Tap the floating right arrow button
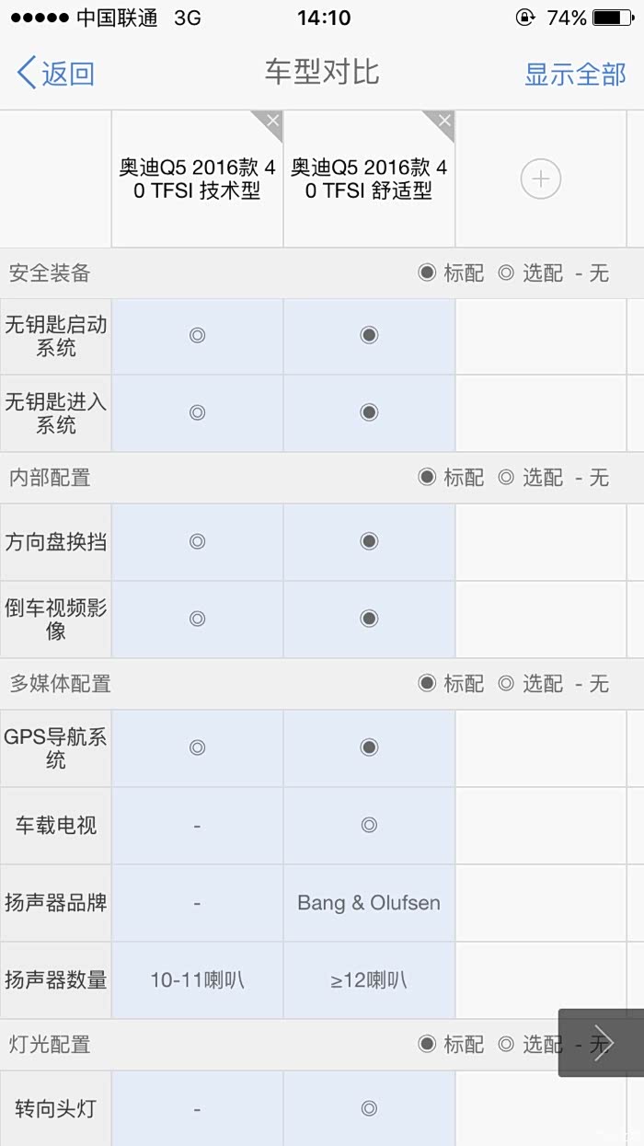 [601, 1043]
